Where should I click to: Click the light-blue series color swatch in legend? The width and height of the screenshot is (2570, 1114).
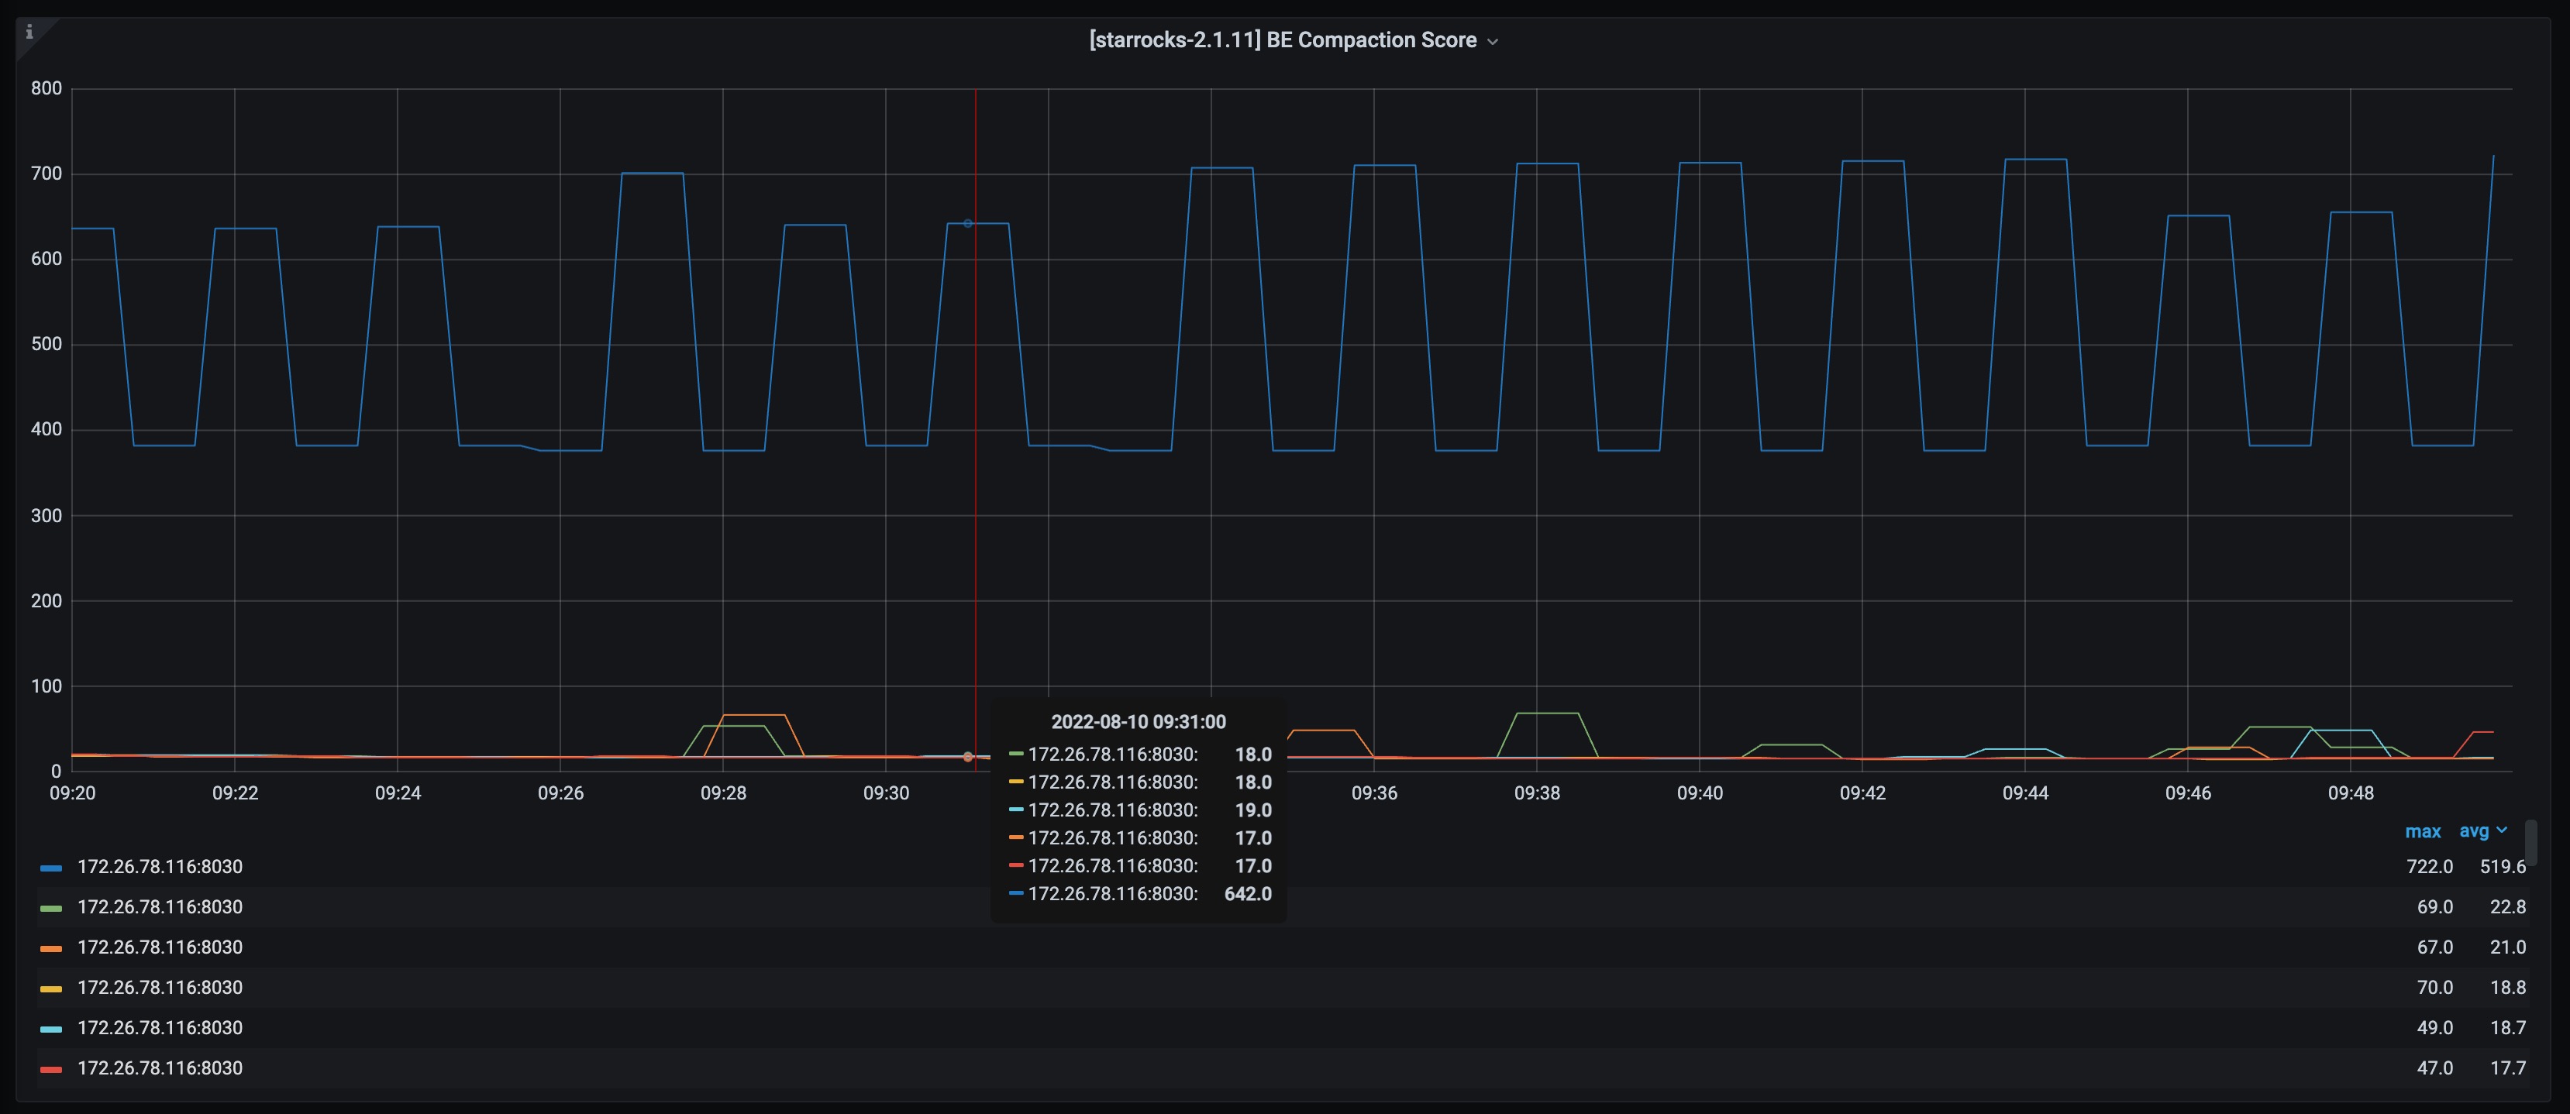pos(51,1028)
